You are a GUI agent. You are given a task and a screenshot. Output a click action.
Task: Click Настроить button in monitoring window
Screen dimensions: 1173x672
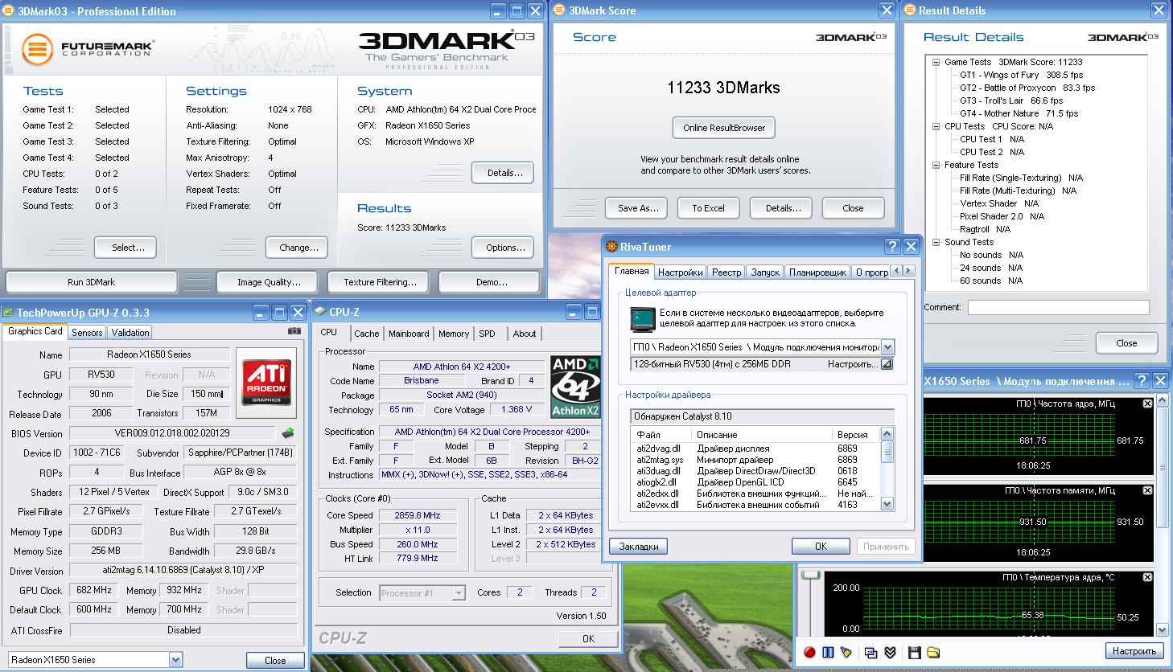(1134, 651)
